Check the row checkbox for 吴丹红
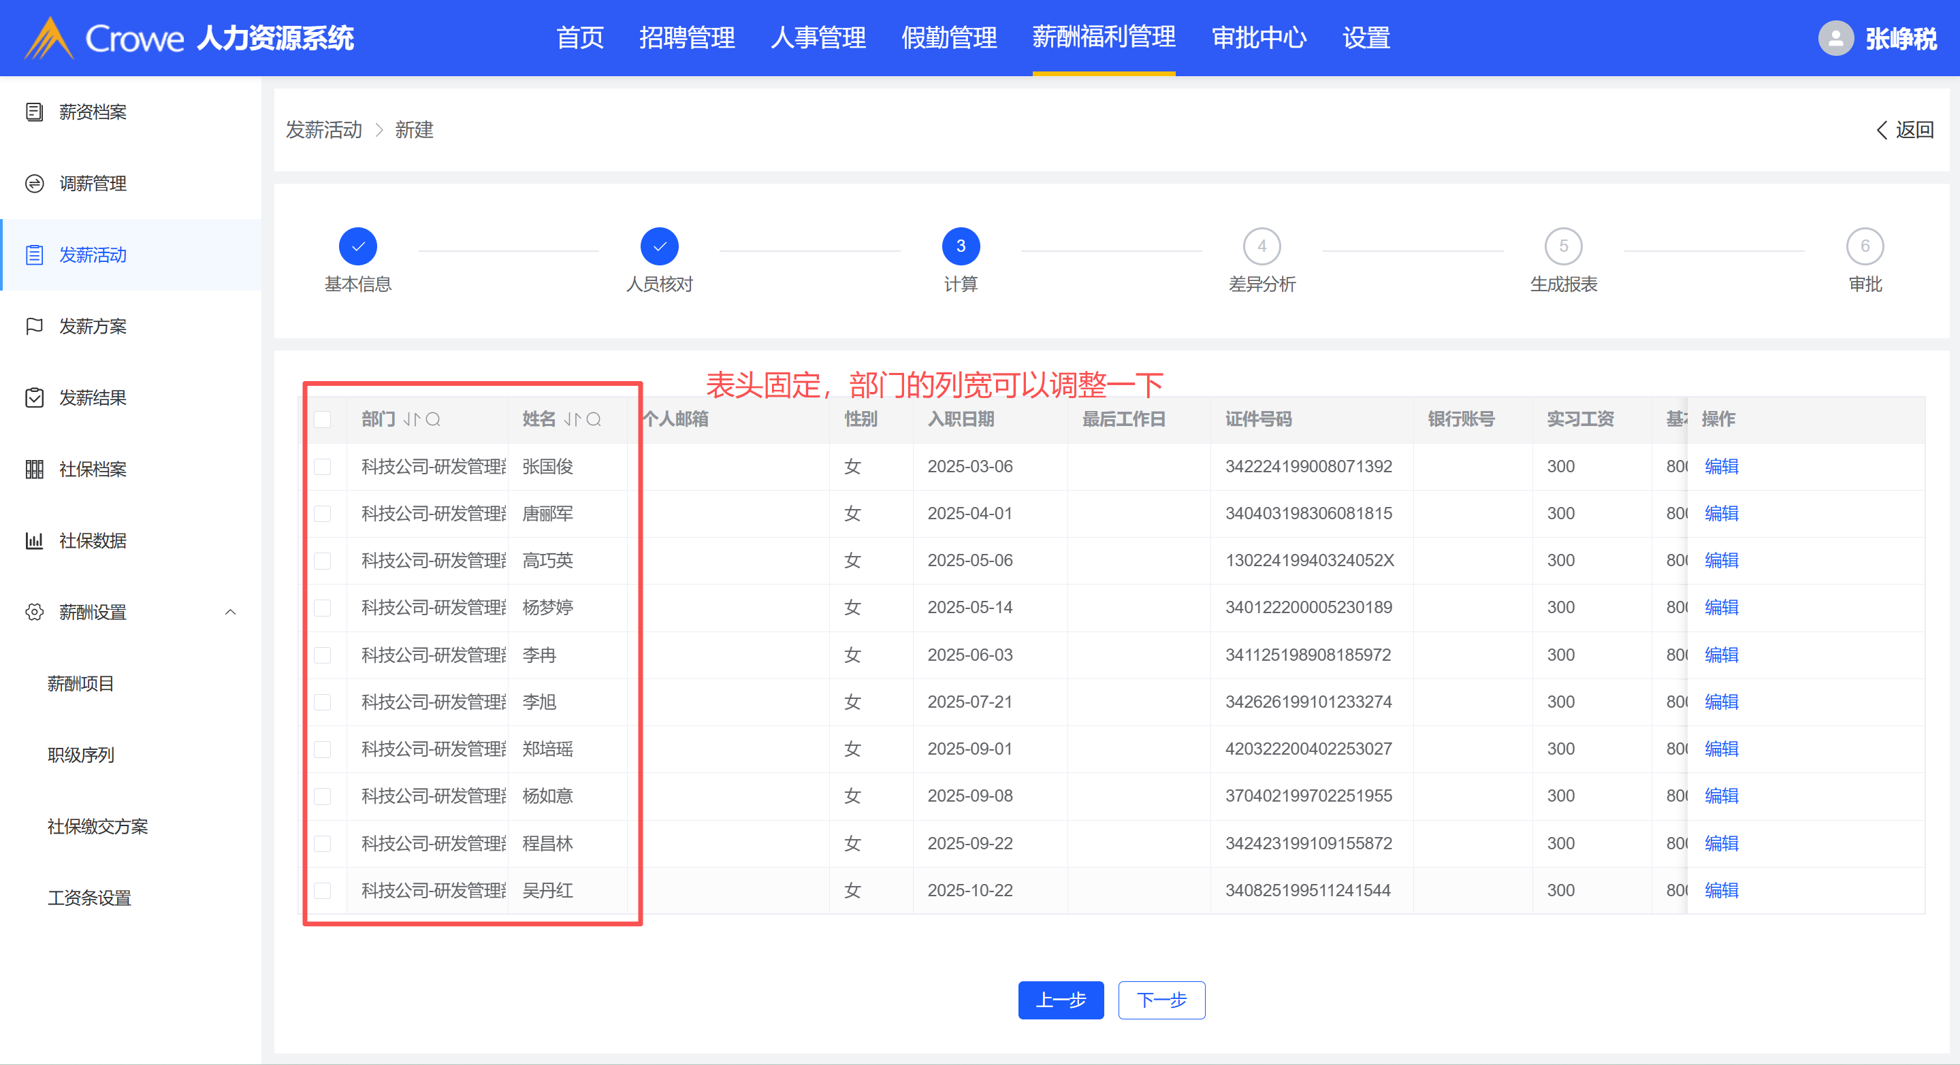 coord(323,890)
